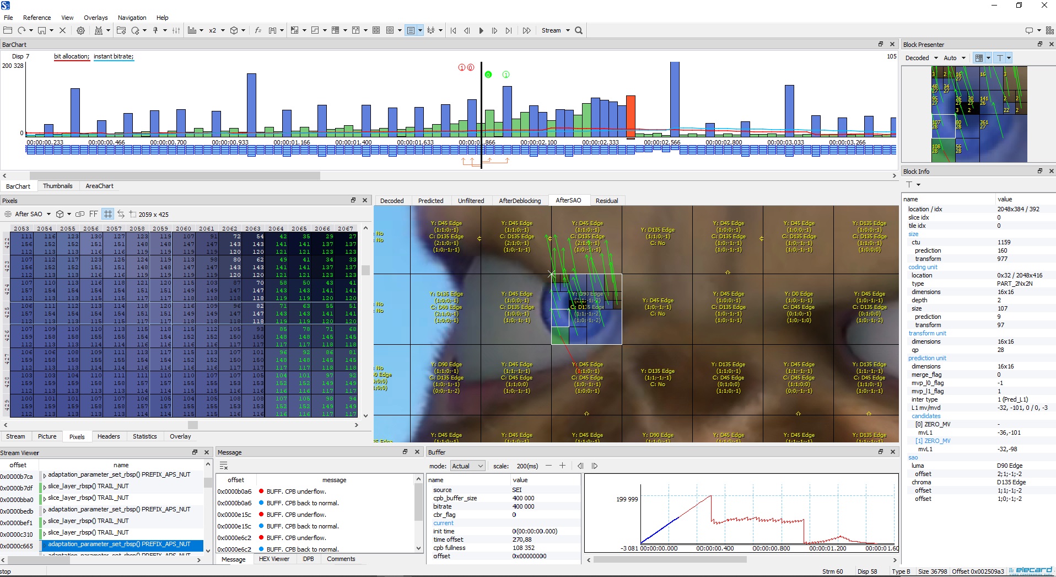This screenshot has height=577, width=1056.
Task: Open the After SAO dropdown in Pixels
Action: [x=33, y=214]
